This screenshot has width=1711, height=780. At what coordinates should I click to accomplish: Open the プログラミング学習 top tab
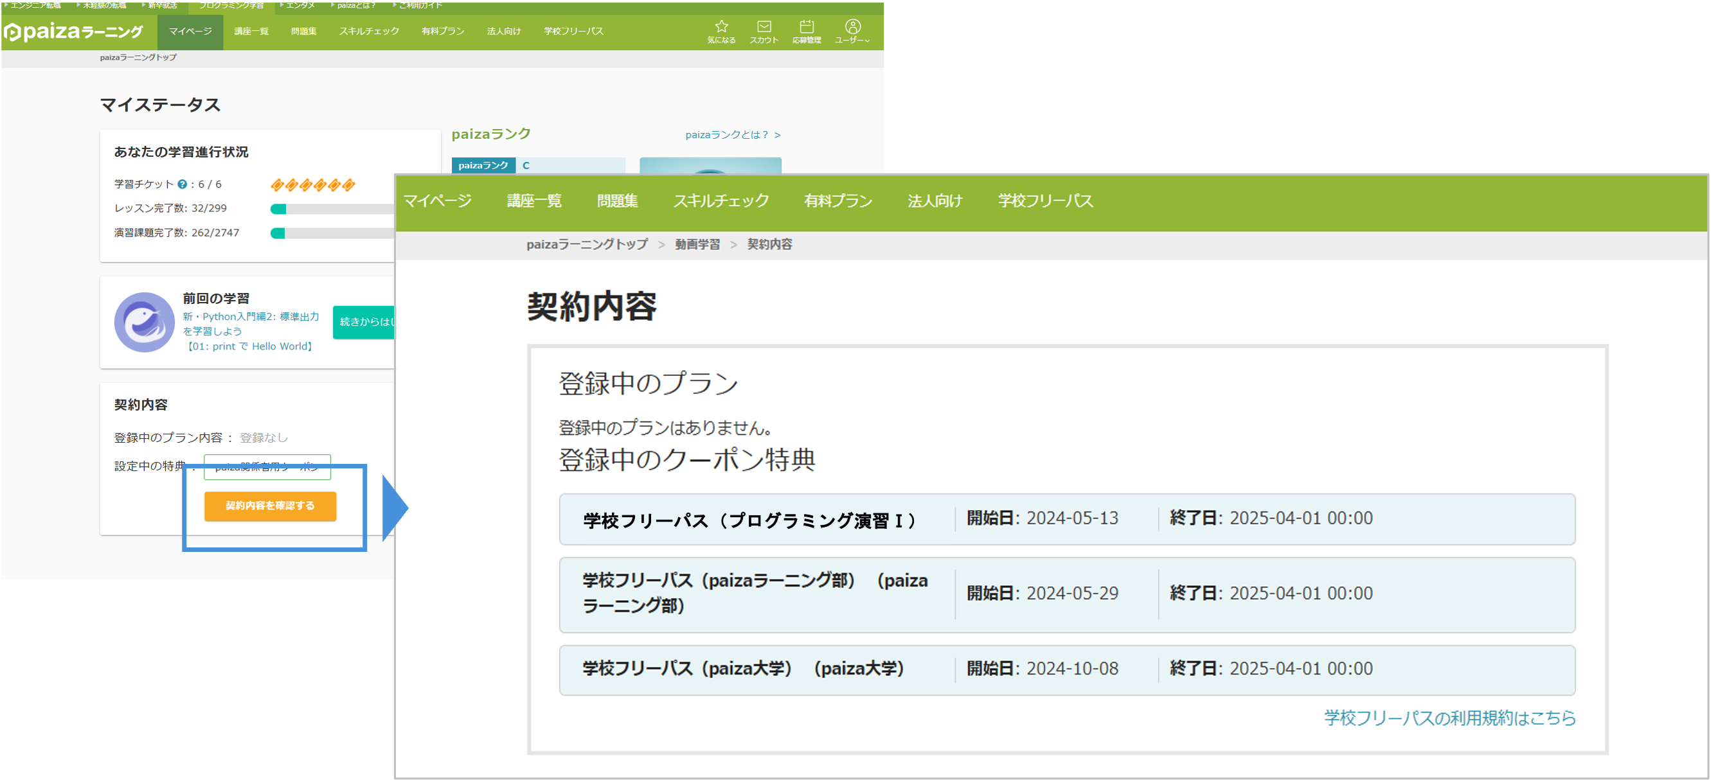pos(232,5)
